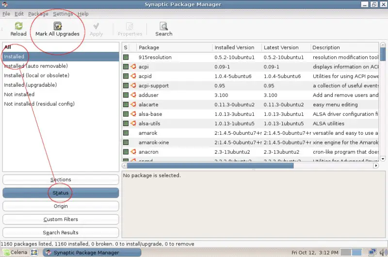Screen dimensions: 388x257
Task: Click the Mark All Upgrades icon
Action: pos(57,26)
